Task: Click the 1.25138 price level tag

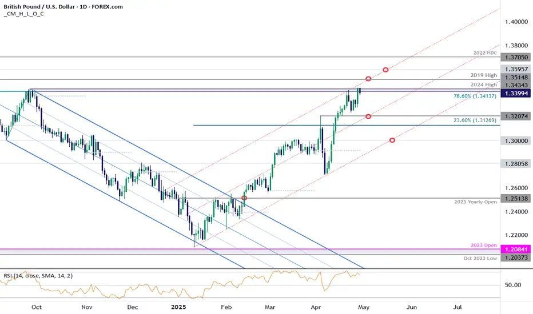Action: (x=516, y=199)
